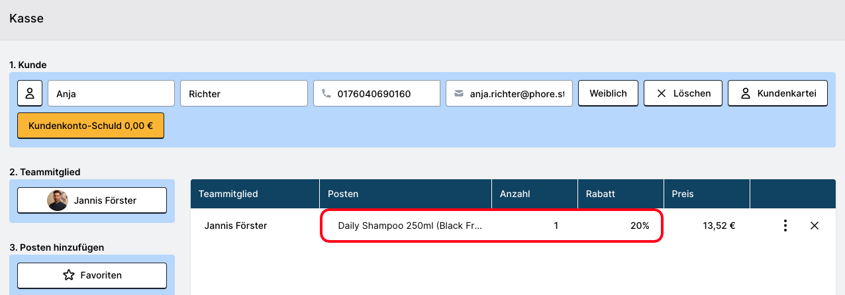Open Kundenkonto-Schuld 0,00 € button
Viewport: 845px width, 295px height.
coord(91,125)
